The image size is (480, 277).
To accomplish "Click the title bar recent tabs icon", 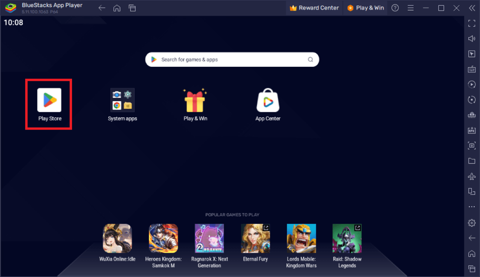I will (x=132, y=8).
